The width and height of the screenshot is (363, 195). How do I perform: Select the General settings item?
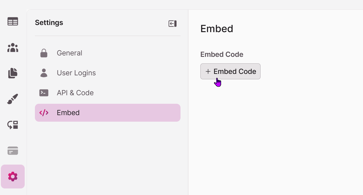coord(108,53)
